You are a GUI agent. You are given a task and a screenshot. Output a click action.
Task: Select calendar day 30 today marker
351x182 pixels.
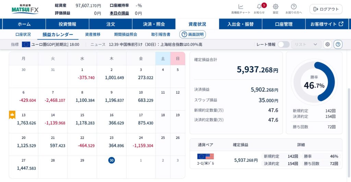point(111,160)
